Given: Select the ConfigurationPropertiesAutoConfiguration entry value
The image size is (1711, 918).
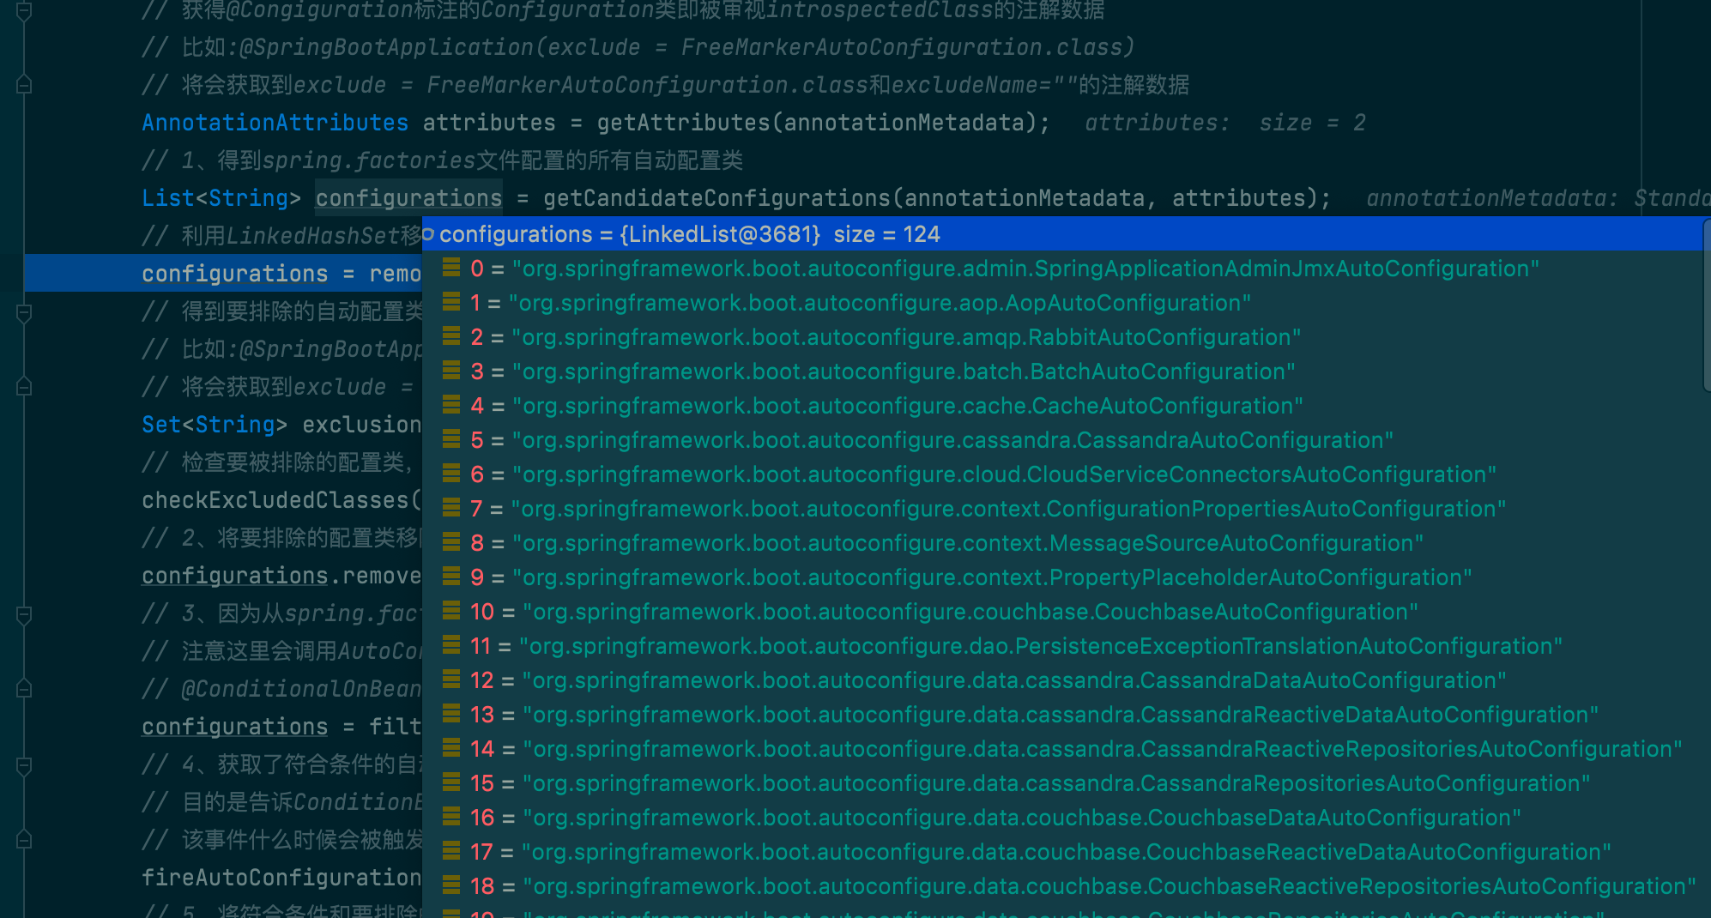Looking at the screenshot, I should [x=1008, y=509].
